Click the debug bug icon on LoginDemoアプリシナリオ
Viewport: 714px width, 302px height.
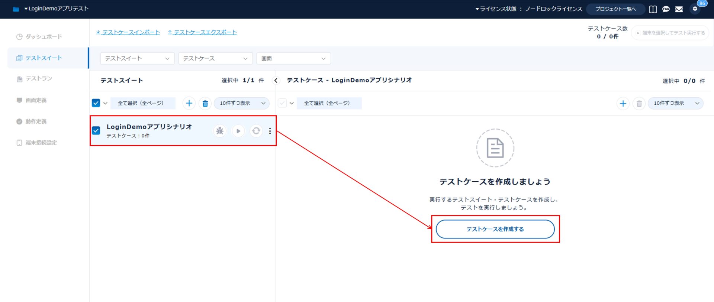tap(220, 131)
